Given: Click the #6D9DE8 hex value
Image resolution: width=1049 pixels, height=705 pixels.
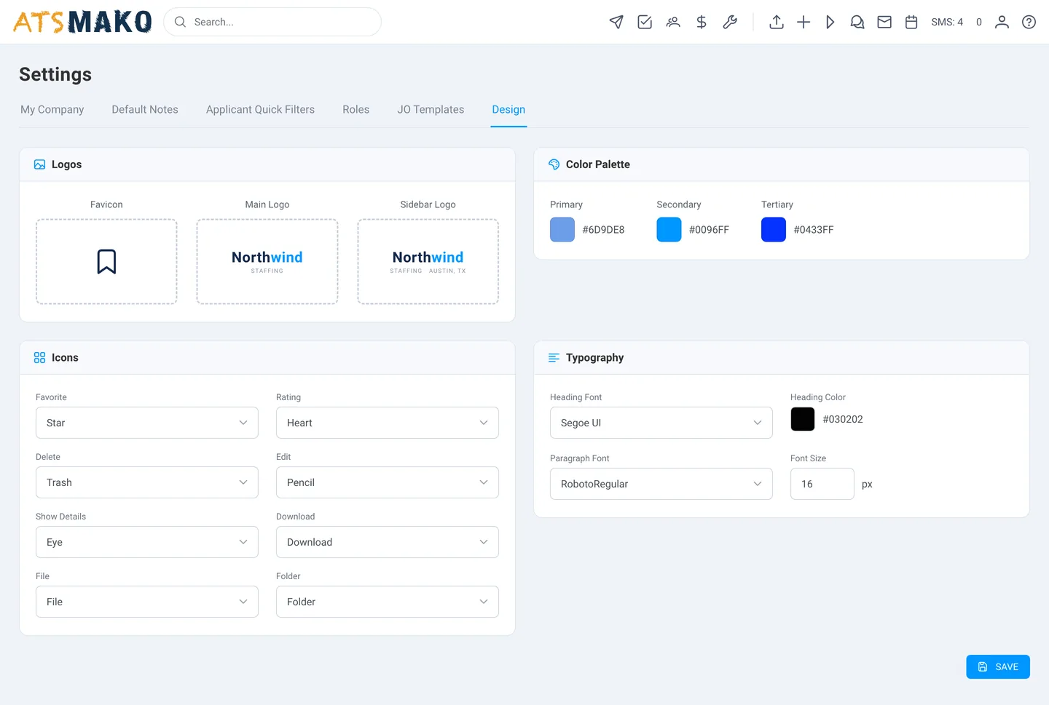Looking at the screenshot, I should (x=603, y=229).
